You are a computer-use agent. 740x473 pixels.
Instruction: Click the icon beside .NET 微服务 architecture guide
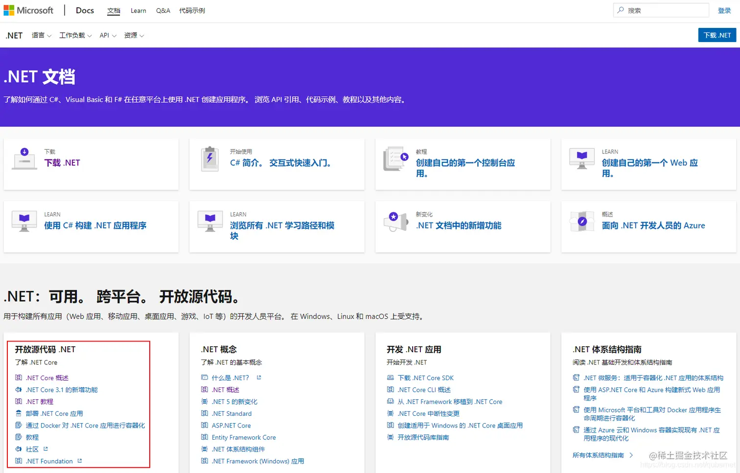point(577,378)
